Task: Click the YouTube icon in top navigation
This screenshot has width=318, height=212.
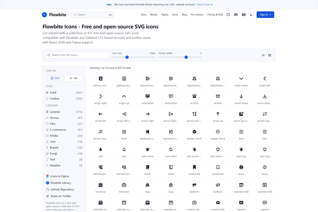Action: coord(243,15)
